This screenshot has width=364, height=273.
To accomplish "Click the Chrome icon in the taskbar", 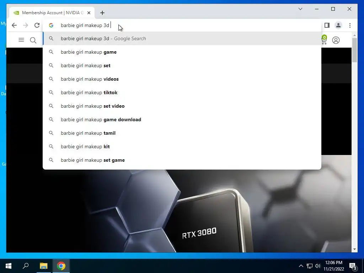I will pyautogui.click(x=61, y=266).
